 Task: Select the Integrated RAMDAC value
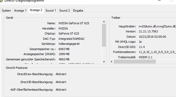[x=71, y=39]
